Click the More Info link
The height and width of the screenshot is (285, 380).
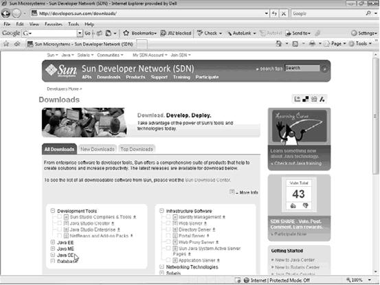click(x=249, y=192)
